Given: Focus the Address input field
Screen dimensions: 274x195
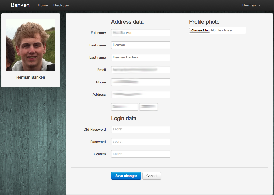Looking at the screenshot, I should [141, 94].
